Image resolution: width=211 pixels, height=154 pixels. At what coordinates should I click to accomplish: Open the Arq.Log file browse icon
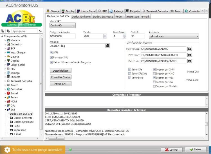tap(107, 46)
